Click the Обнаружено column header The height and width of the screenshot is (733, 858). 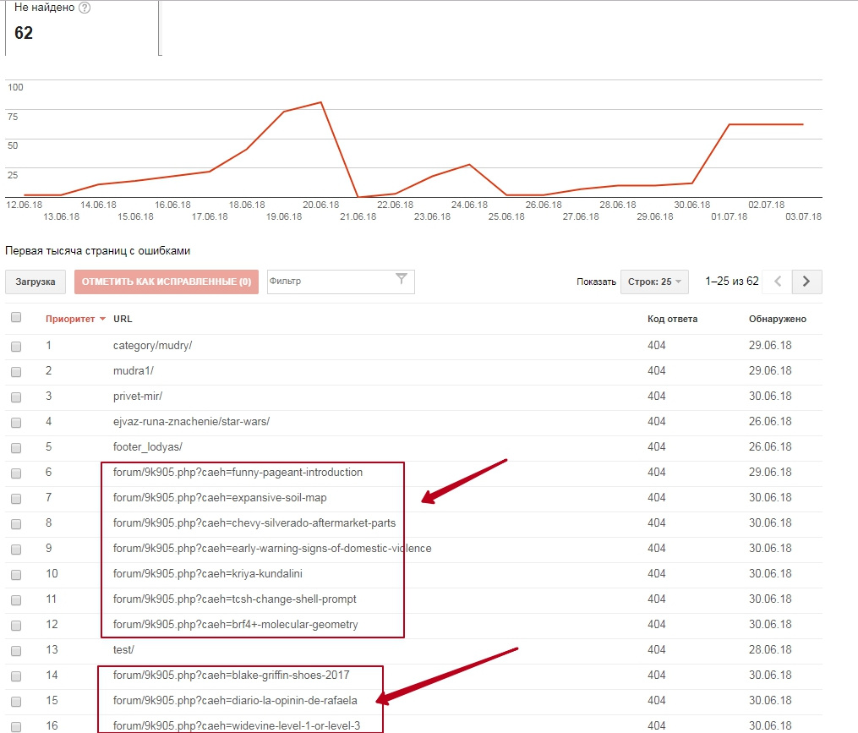pyautogui.click(x=778, y=319)
